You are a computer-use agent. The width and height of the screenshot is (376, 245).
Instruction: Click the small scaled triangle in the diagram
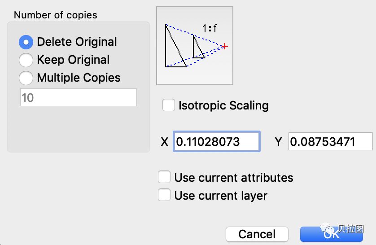198,47
